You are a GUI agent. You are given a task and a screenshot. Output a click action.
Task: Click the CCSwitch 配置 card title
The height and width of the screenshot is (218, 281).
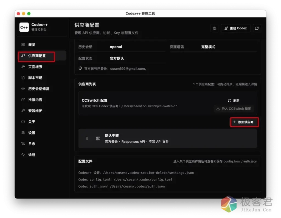[x=94, y=100]
